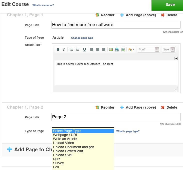Insert a numbered list

click(x=71, y=49)
